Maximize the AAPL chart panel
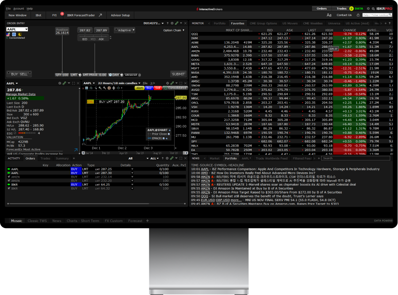The width and height of the screenshot is (398, 295). click(181, 83)
